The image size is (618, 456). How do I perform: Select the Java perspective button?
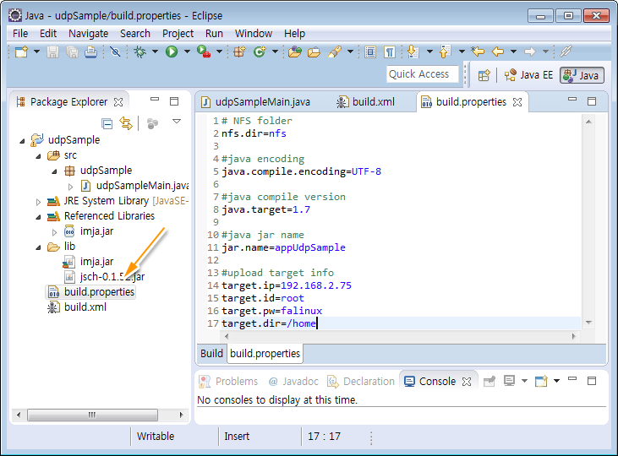(x=582, y=75)
